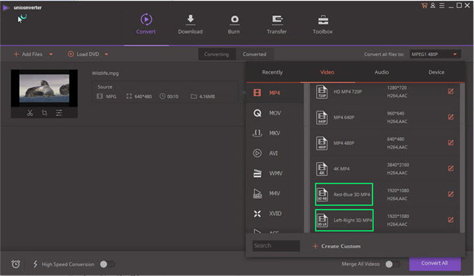Viewport: 474px width, 276px height.
Task: Switch to the Converted tab
Action: click(x=254, y=54)
